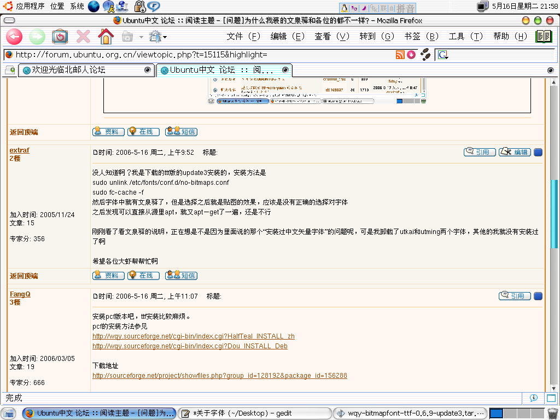Click the Back navigation arrow icon
Image resolution: width=560 pixels, height=420 pixels.
tap(14, 37)
